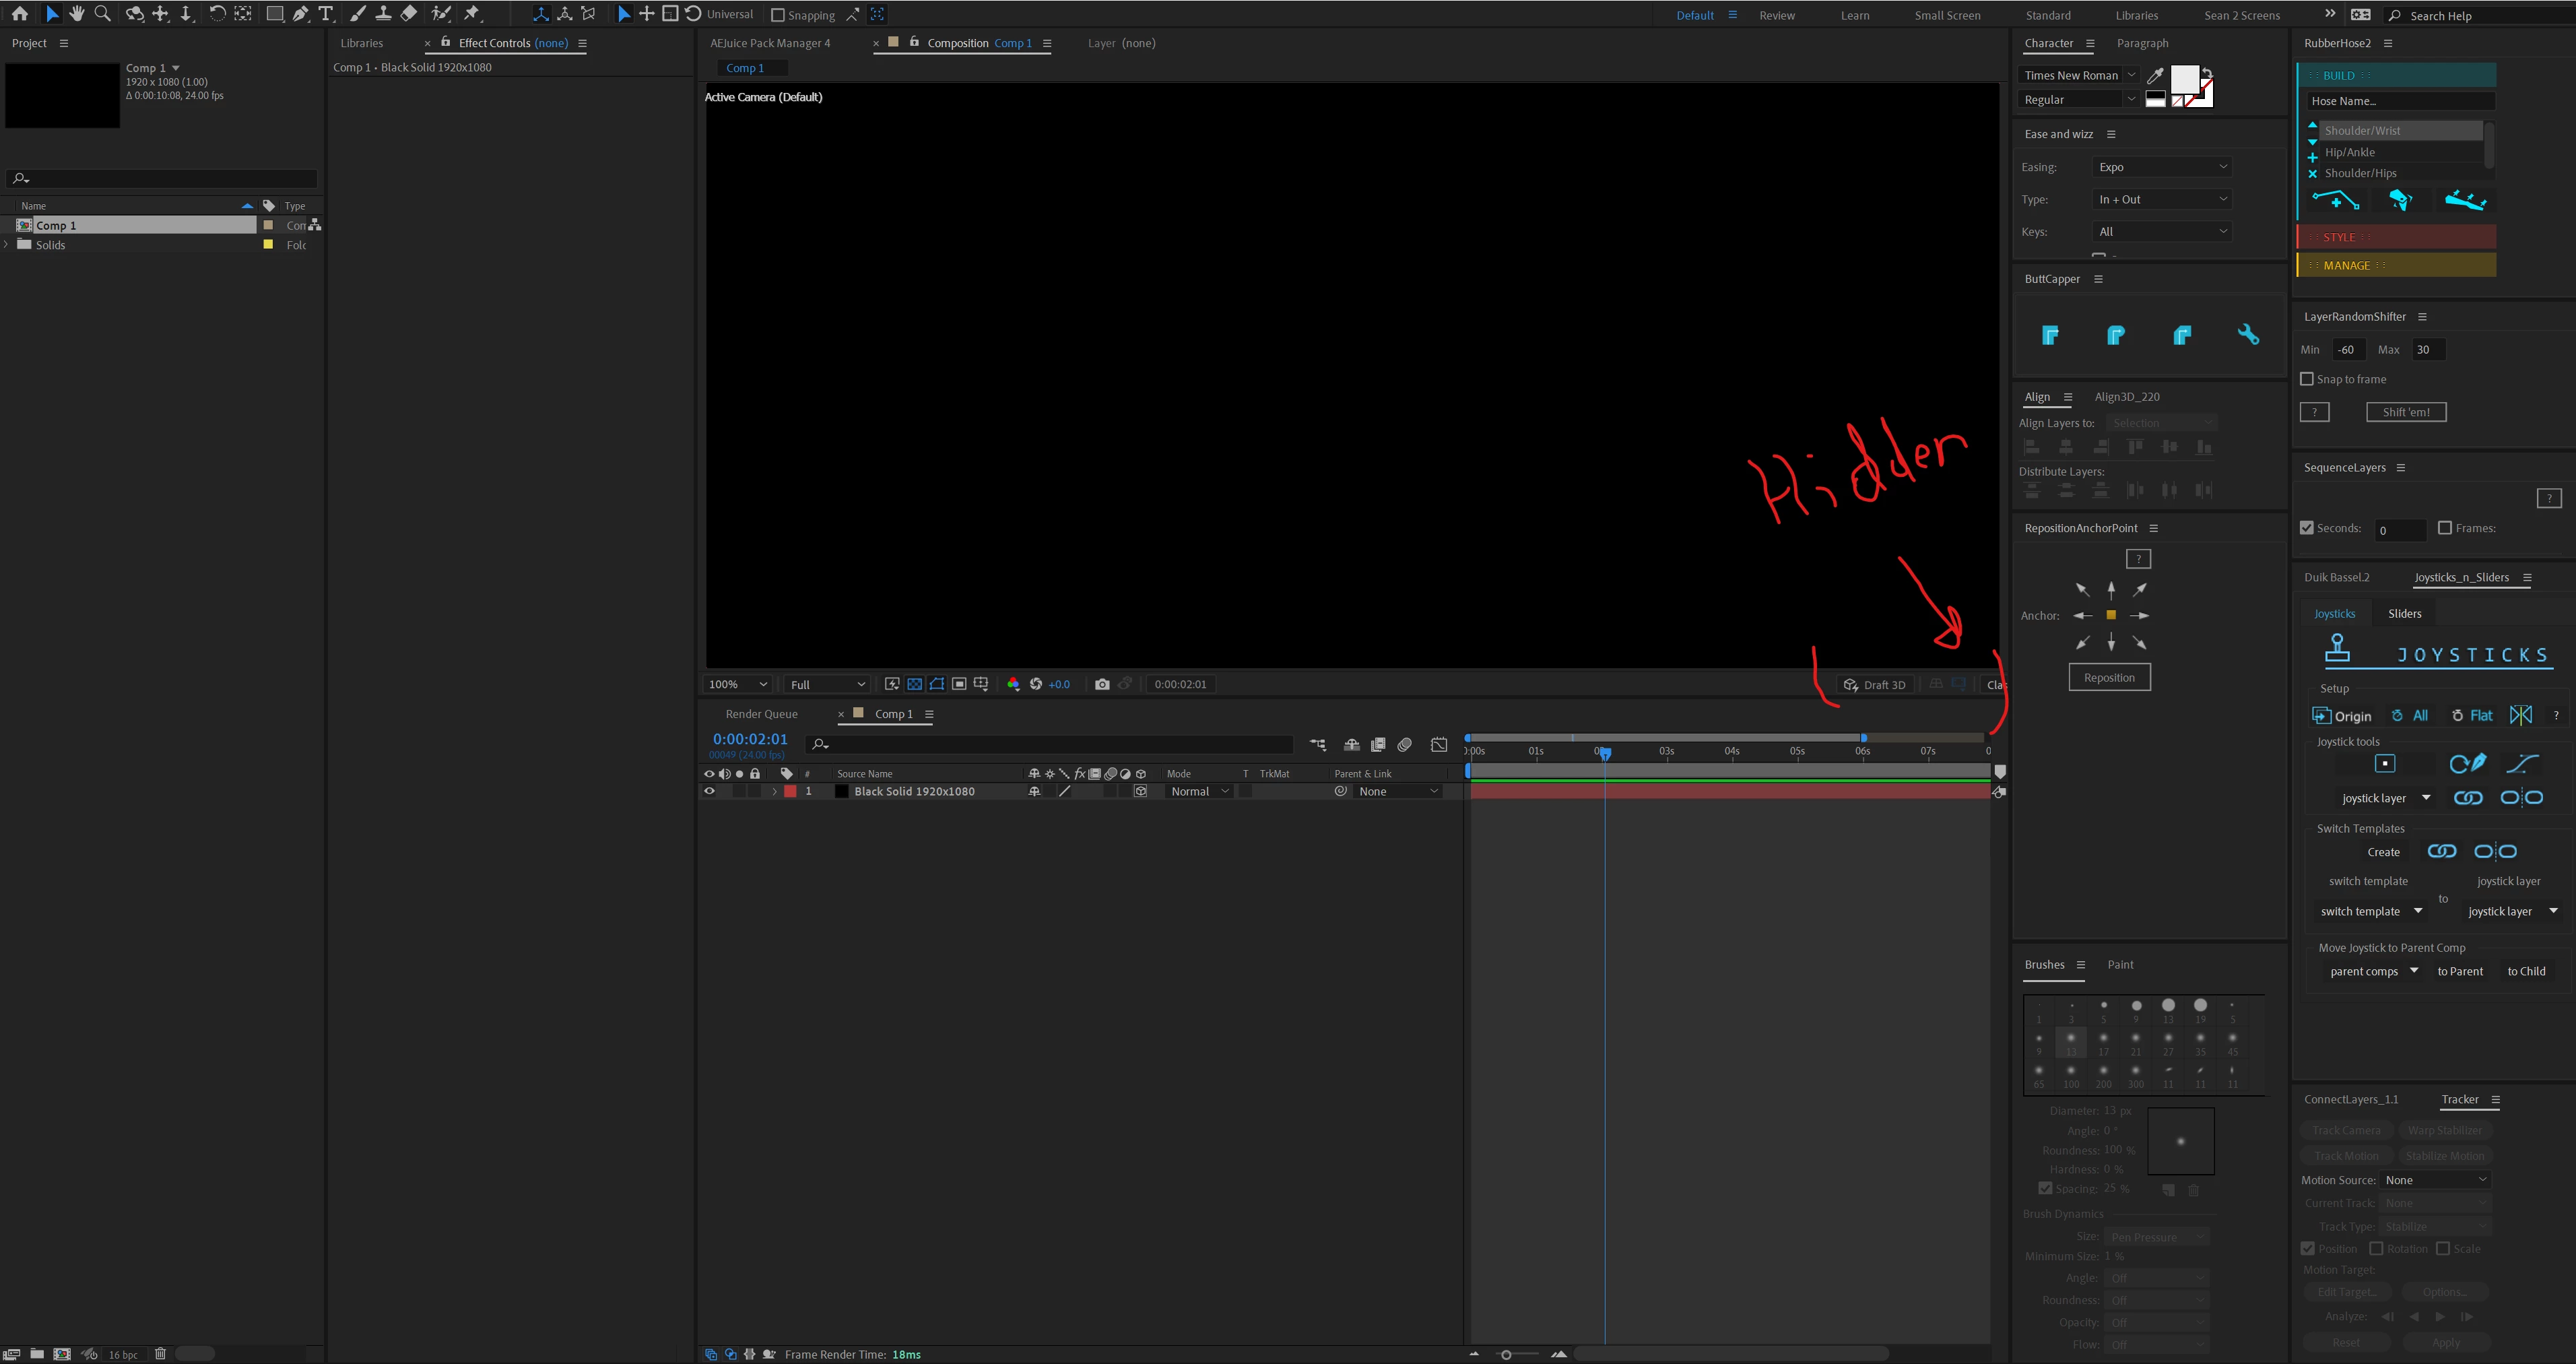Check Snap to frame in LayerRandomShifter
Viewport: 2576px width, 1364px height.
[x=2307, y=379]
